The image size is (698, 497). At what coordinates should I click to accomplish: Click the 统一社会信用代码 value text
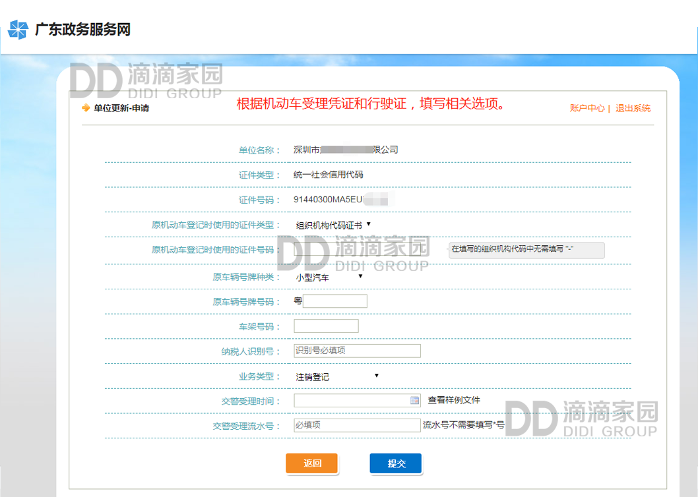[328, 175]
